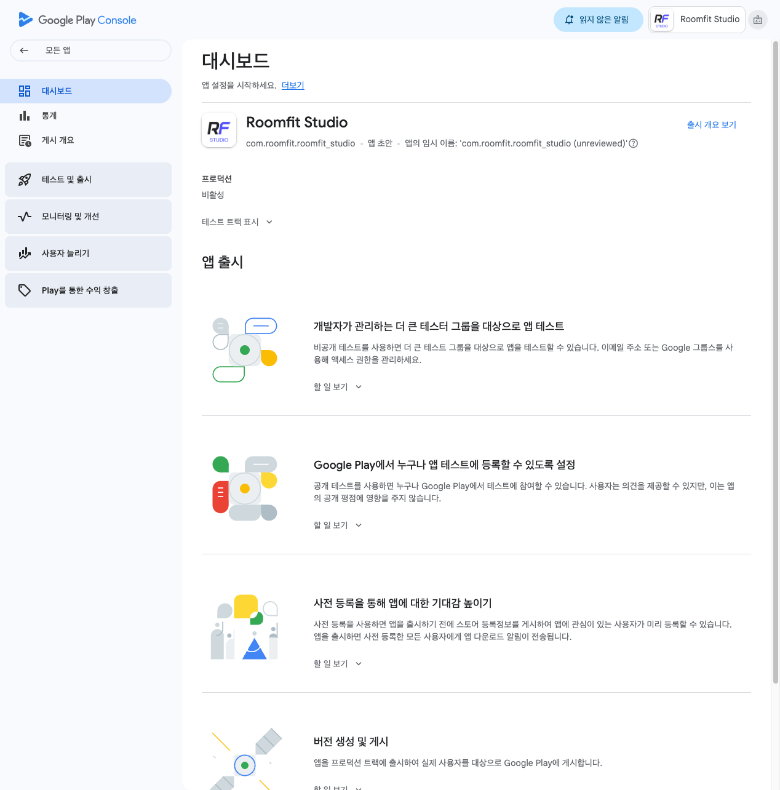
Task: Open the 출시 개요 보기 link
Action: coord(711,125)
